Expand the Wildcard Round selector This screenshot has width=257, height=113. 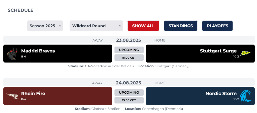coord(96,26)
